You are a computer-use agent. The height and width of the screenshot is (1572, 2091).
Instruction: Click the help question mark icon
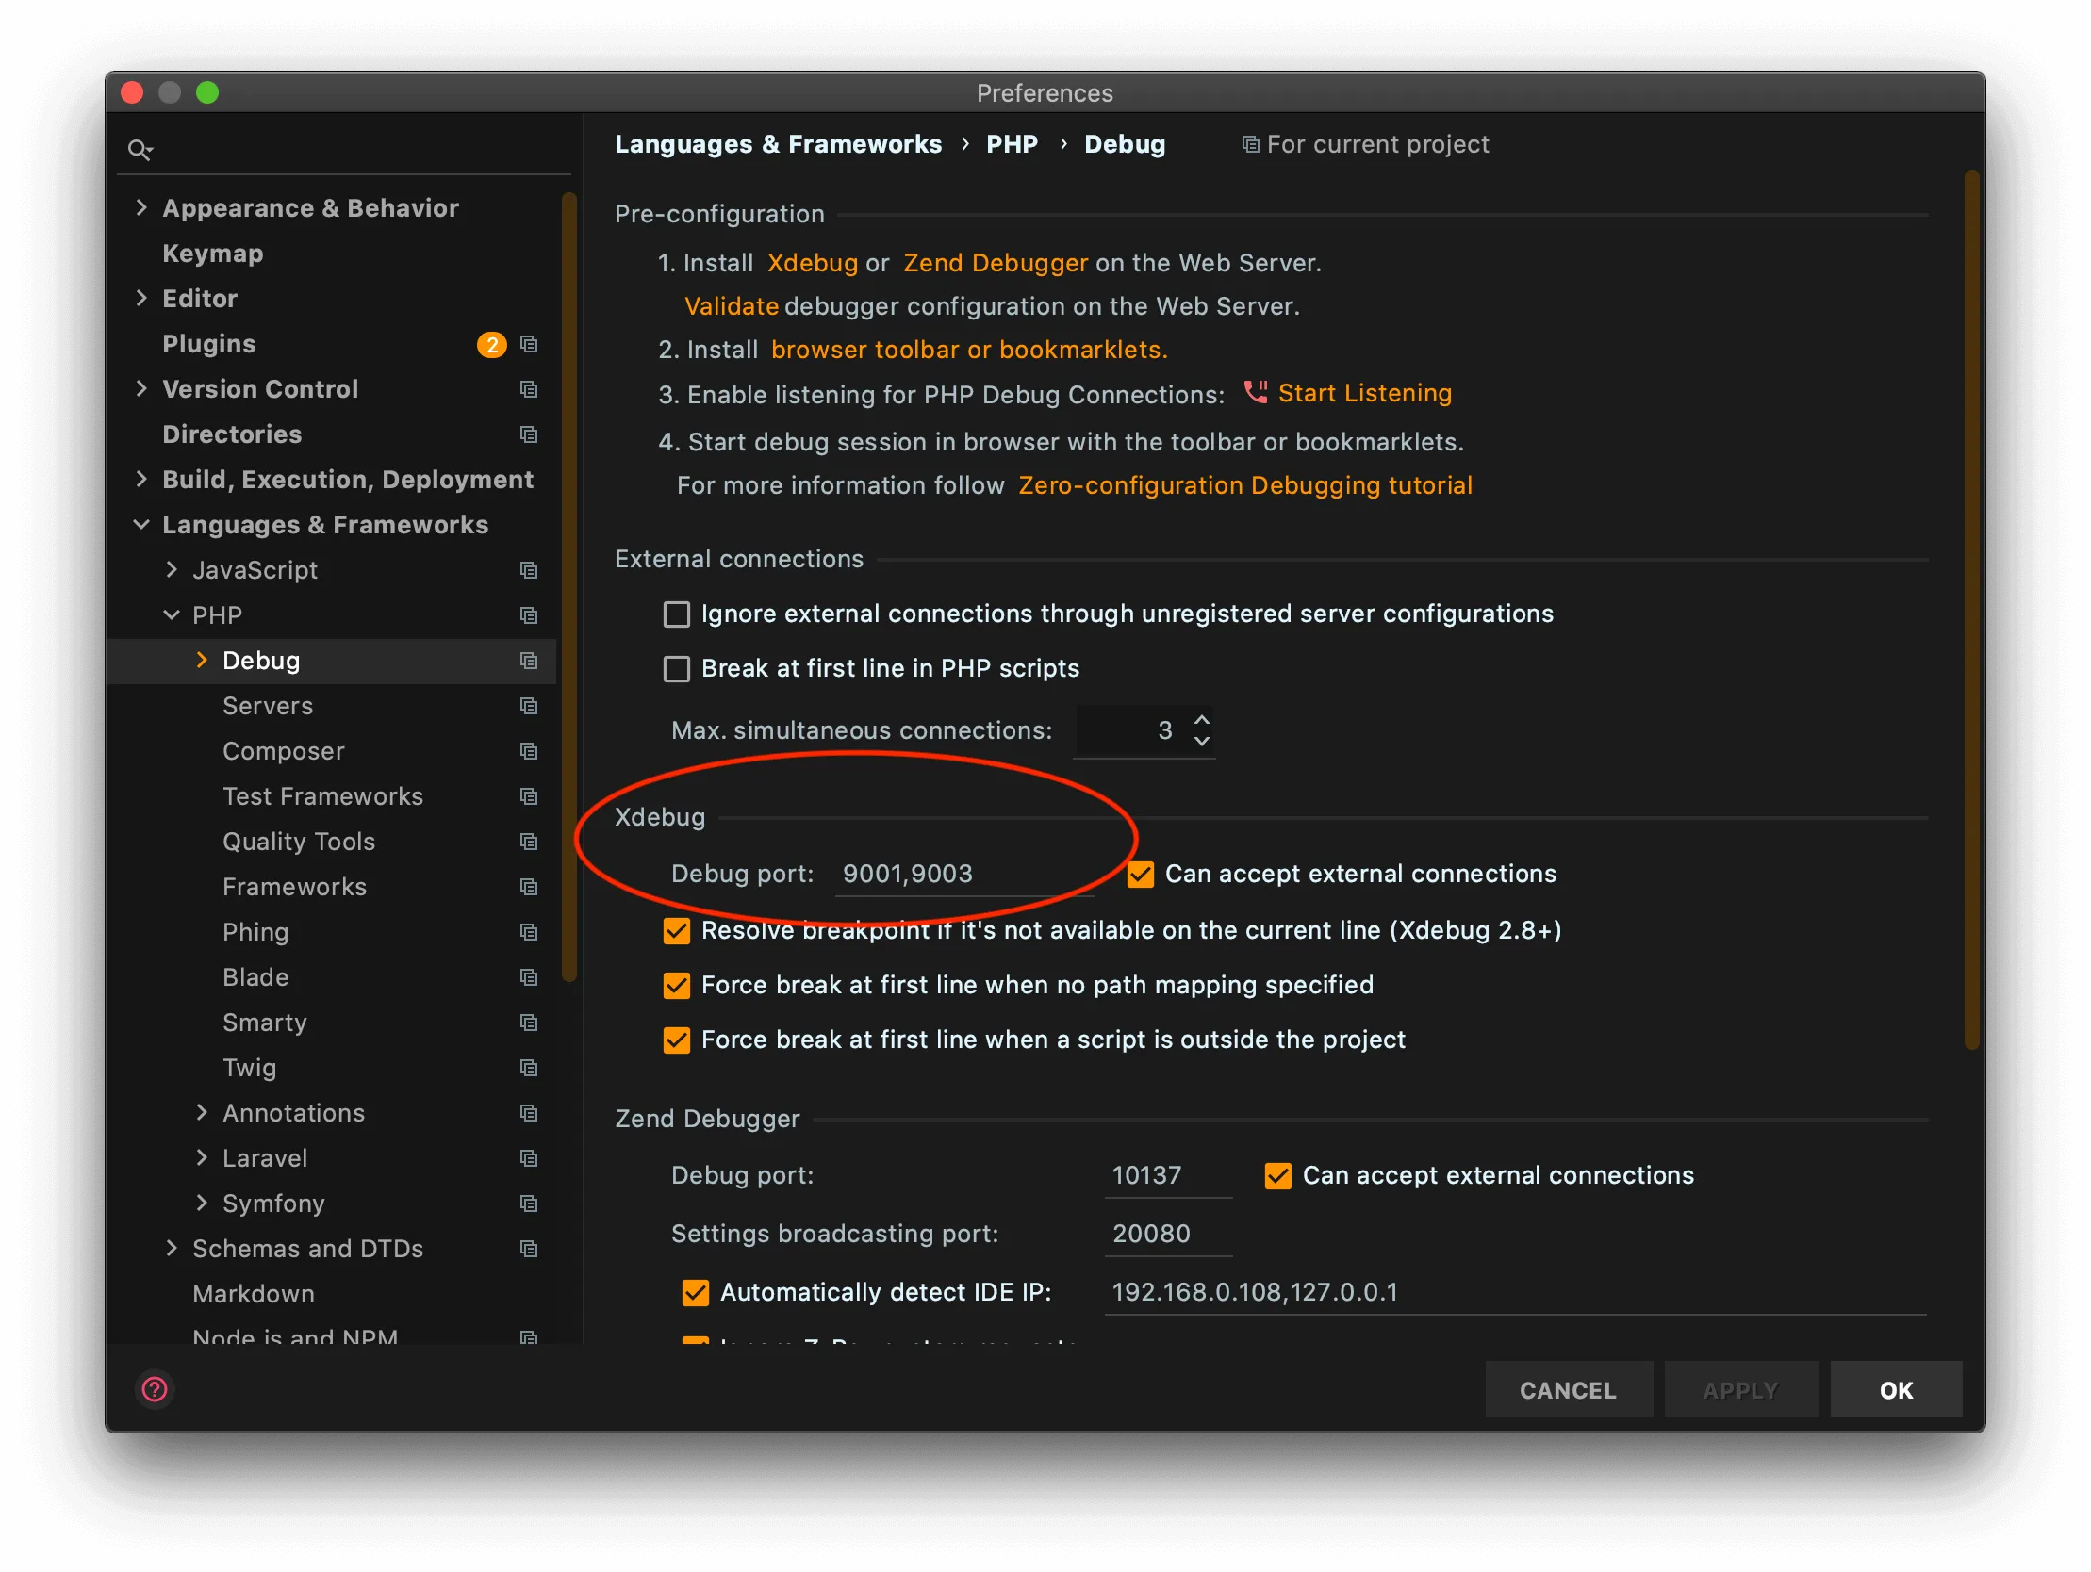(x=154, y=1388)
